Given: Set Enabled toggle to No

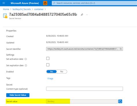Looking at the screenshot, I should [x=62, y=72].
